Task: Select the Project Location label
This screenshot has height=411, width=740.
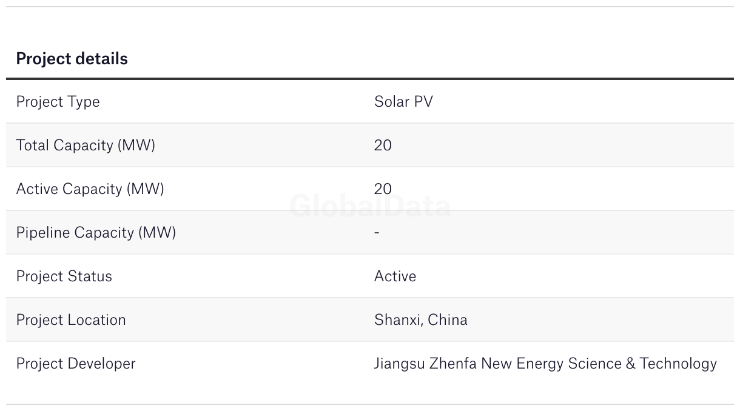Action: [71, 320]
